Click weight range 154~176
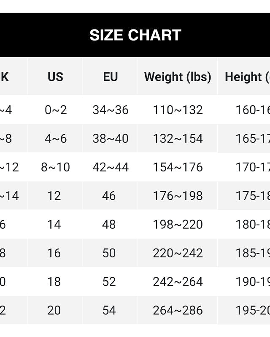270x337 pixels. tap(178, 167)
